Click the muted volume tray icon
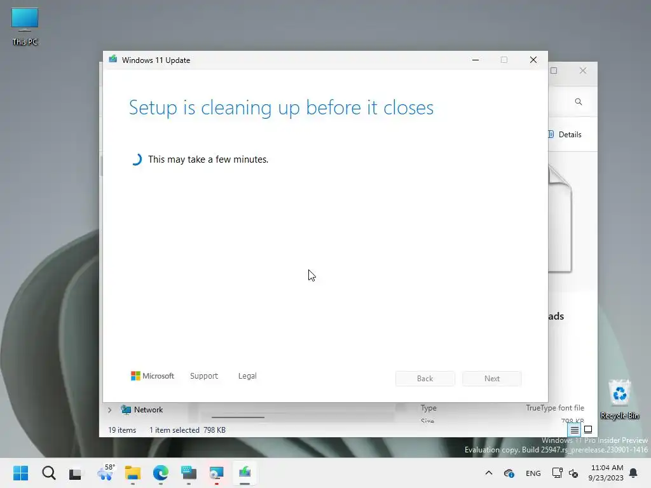Viewport: 651px width, 488px height. [573, 473]
